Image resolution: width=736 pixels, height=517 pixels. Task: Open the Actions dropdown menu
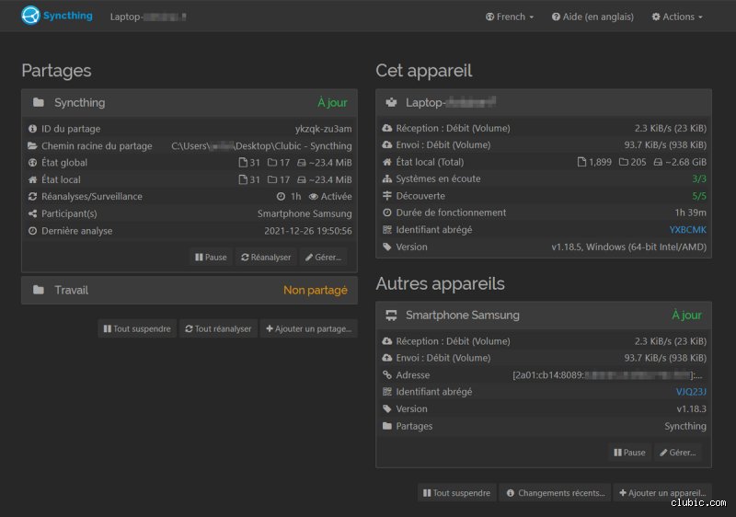(677, 17)
